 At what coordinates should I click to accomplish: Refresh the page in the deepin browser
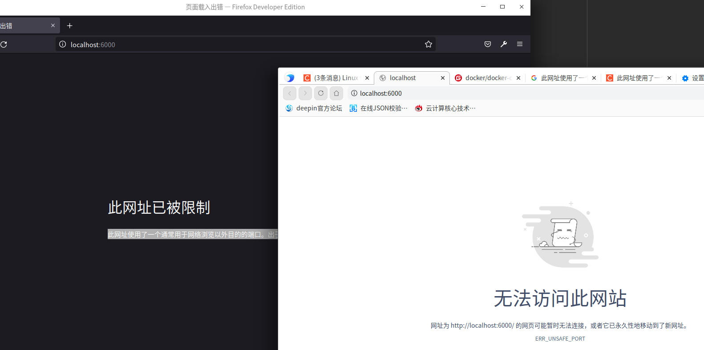[x=321, y=93]
